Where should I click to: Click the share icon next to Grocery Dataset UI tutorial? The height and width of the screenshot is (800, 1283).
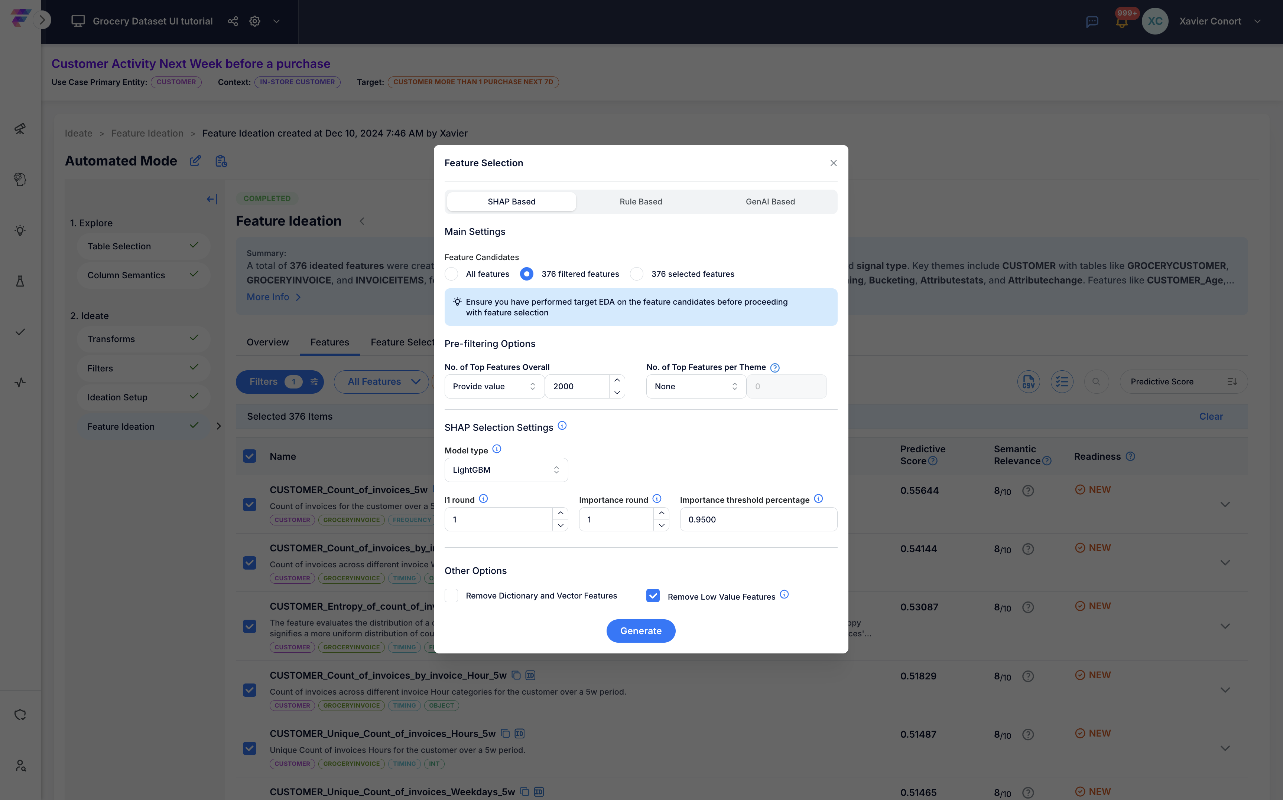[233, 21]
